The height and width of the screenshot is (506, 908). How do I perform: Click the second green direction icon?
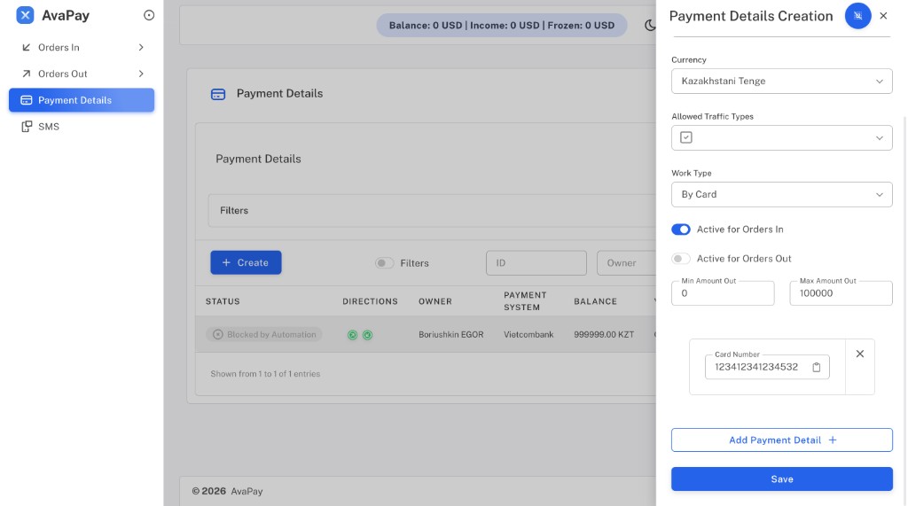click(x=367, y=335)
